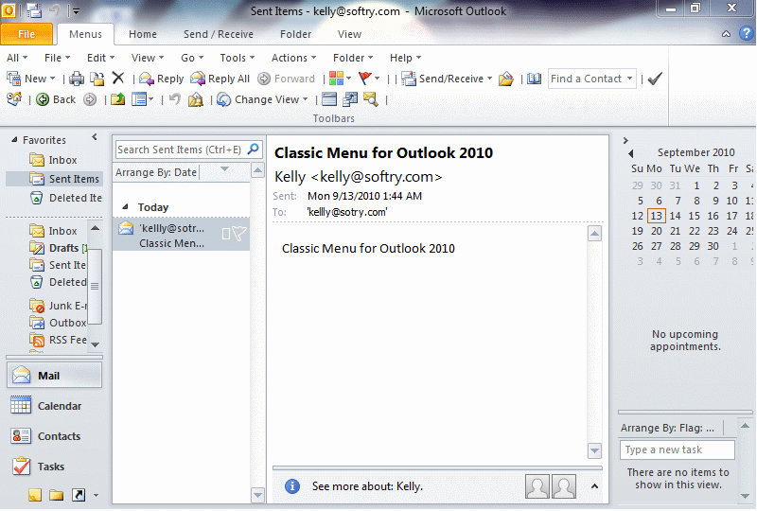The width and height of the screenshot is (757, 511).
Task: Collapse the To-Do Bar chevron
Action: 625,141
